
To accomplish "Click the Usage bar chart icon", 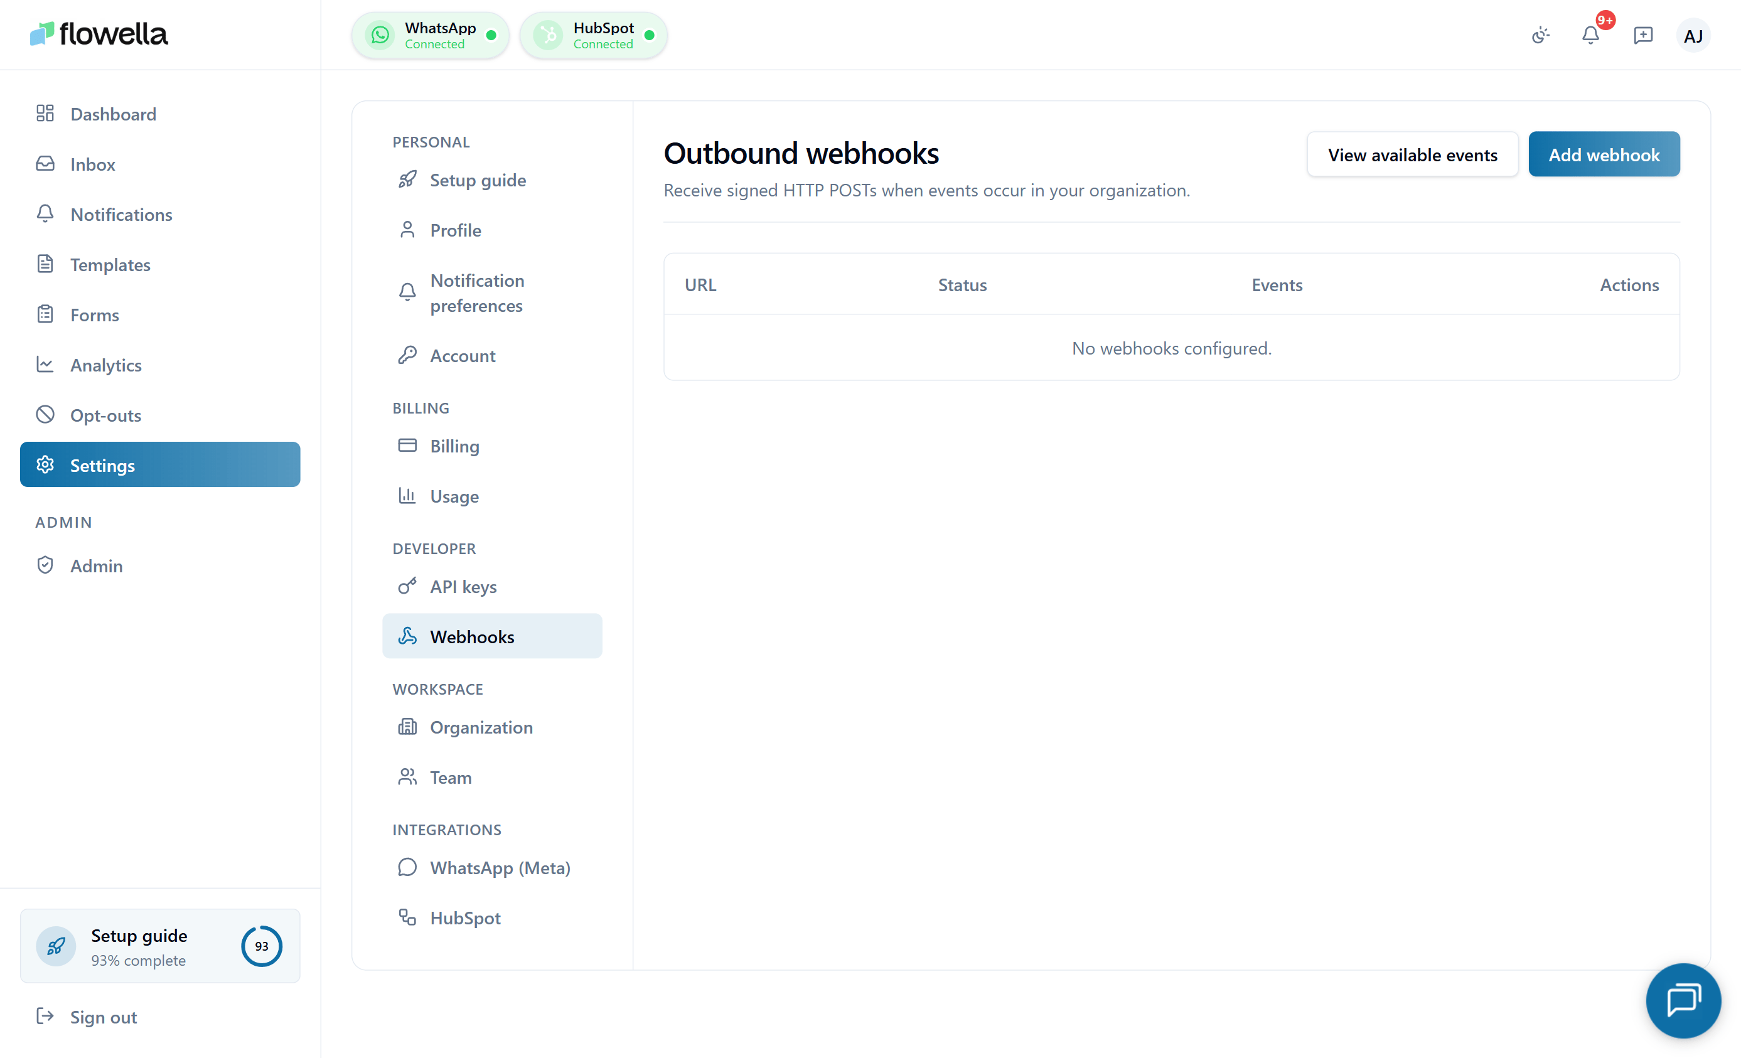I will pos(407,496).
